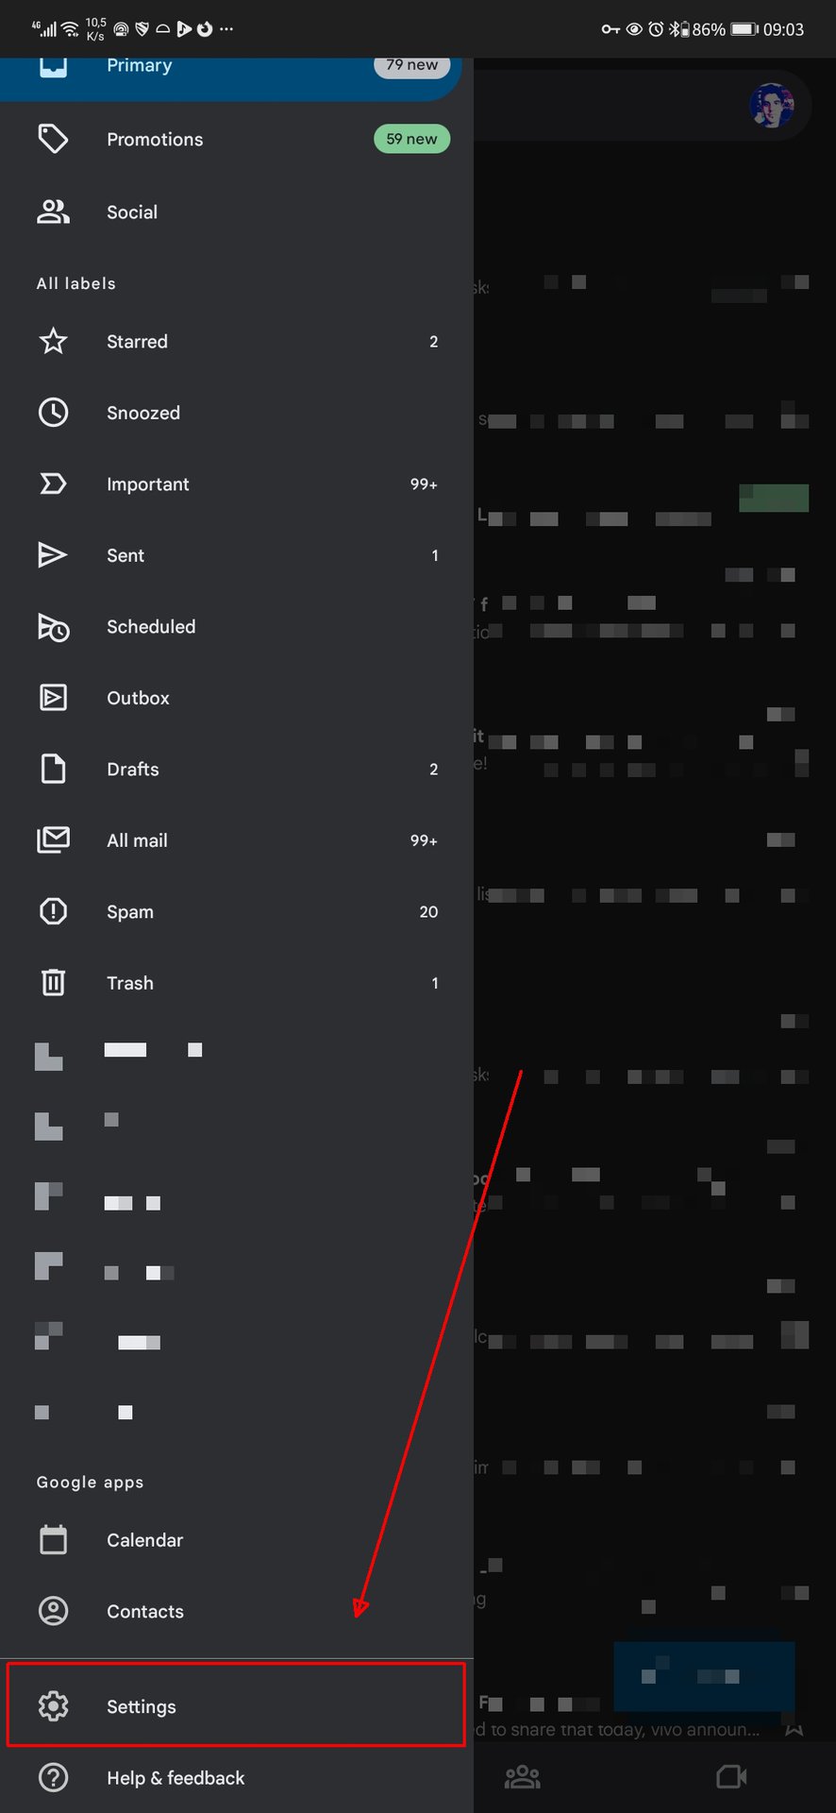Screen dimensions: 836x1813
Task: Open the Trash label
Action: click(236, 983)
